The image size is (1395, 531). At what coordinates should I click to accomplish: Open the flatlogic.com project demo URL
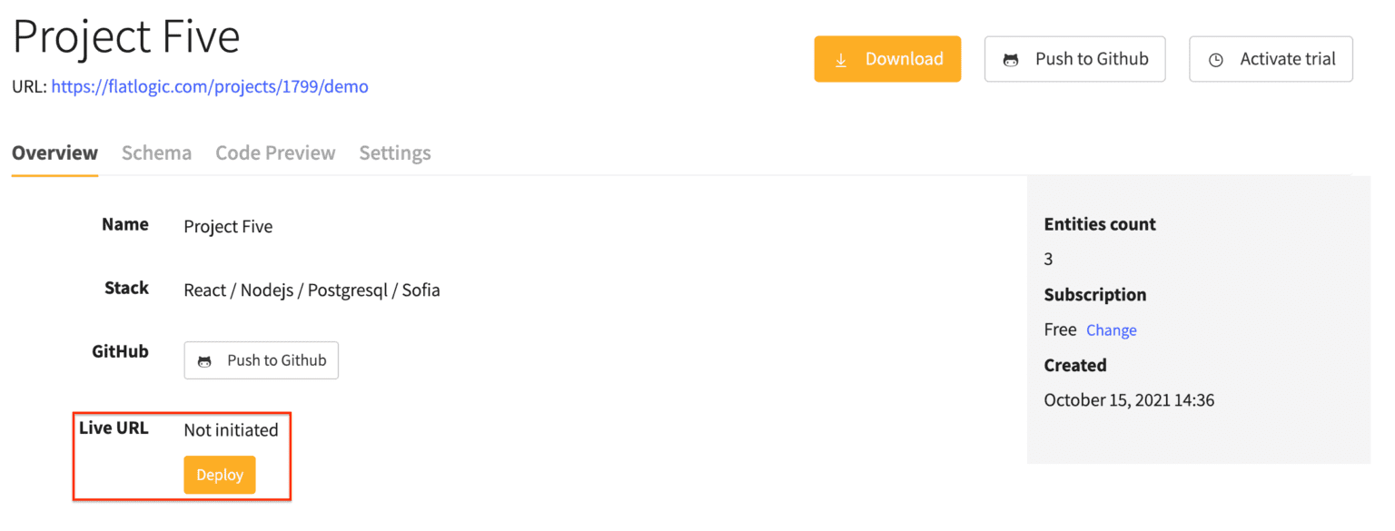click(x=210, y=86)
